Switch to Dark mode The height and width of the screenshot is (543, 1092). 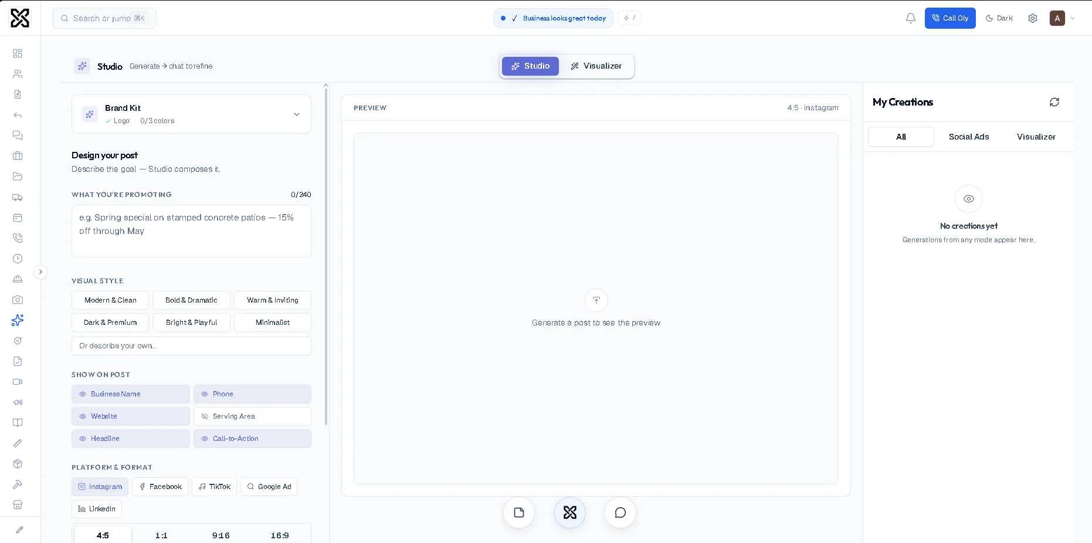coord(999,18)
